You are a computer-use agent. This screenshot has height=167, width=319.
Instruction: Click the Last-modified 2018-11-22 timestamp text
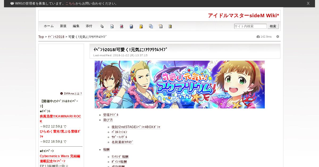(x=120, y=55)
